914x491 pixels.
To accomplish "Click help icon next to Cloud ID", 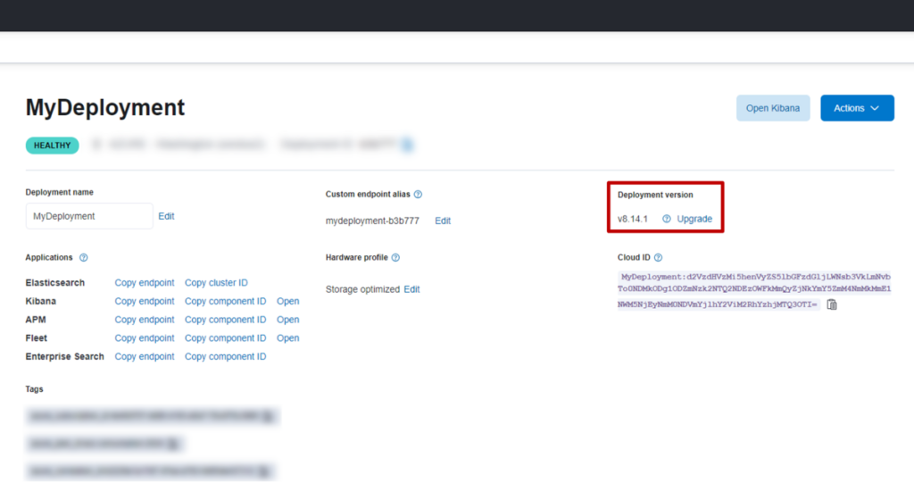I will click(x=658, y=258).
